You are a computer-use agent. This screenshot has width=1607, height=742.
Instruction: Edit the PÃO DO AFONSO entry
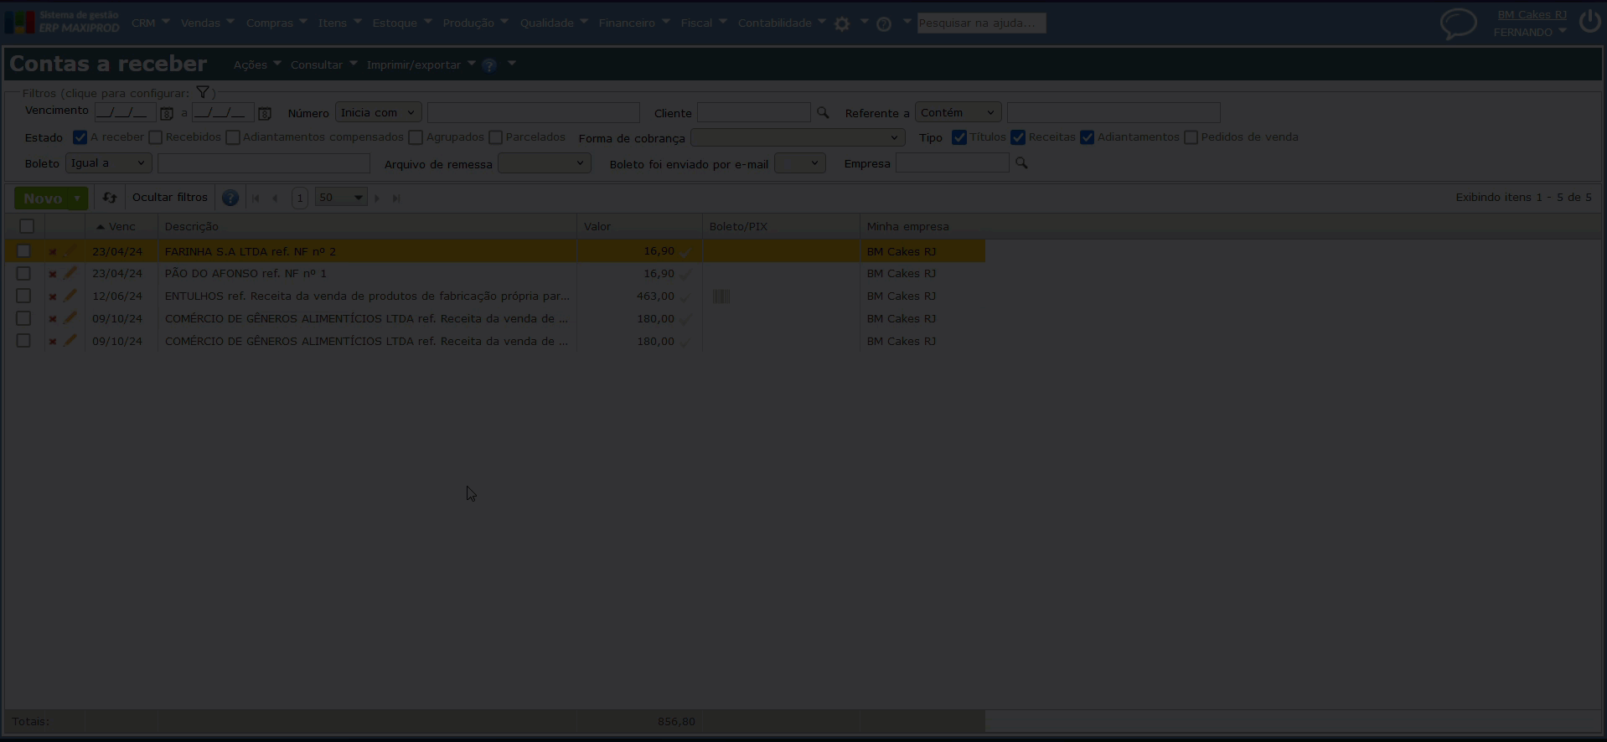tap(70, 273)
